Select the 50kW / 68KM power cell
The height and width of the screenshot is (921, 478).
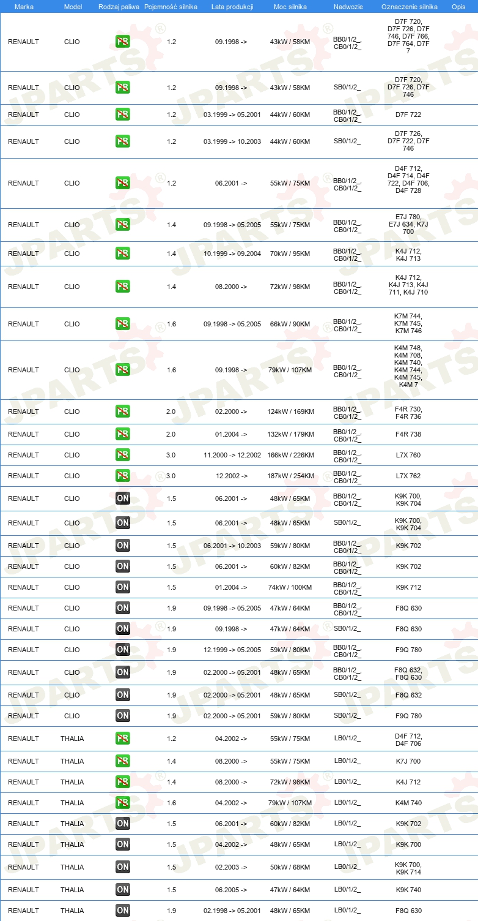point(290,867)
